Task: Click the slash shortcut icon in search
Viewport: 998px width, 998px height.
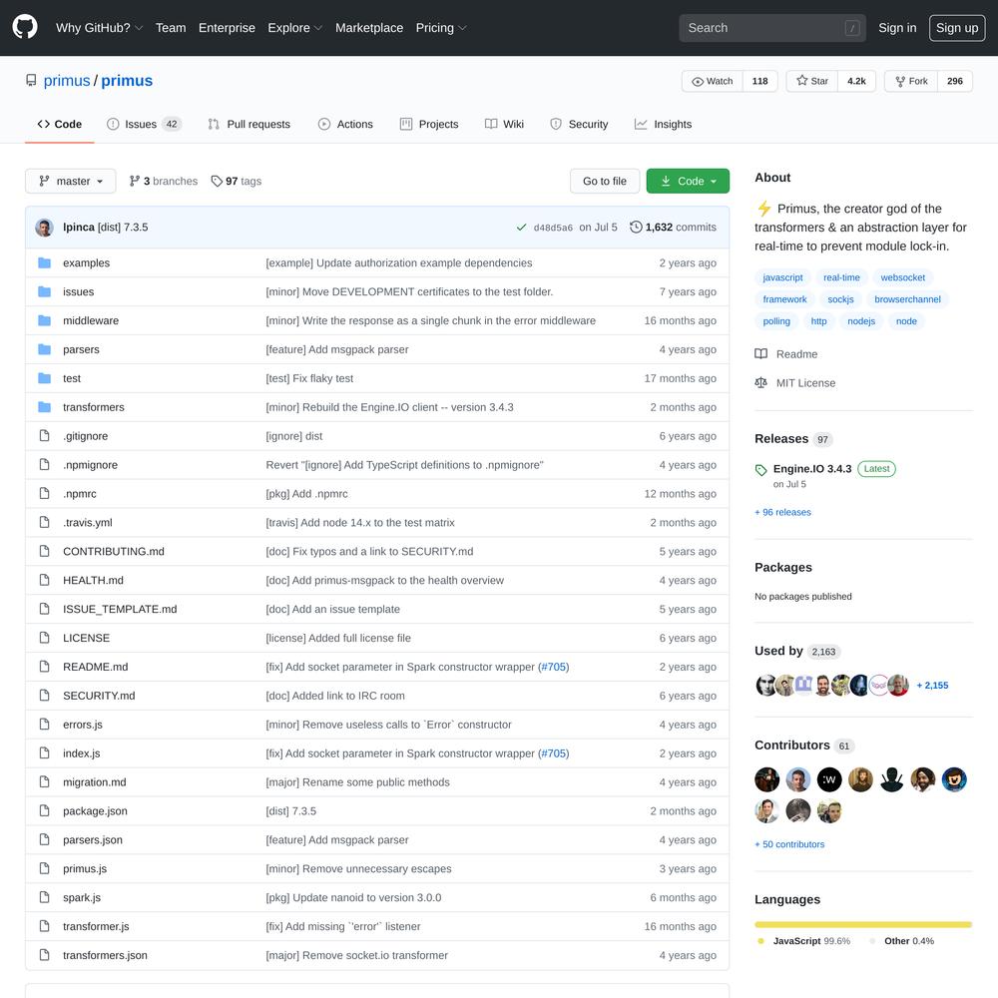Action: pos(852,28)
